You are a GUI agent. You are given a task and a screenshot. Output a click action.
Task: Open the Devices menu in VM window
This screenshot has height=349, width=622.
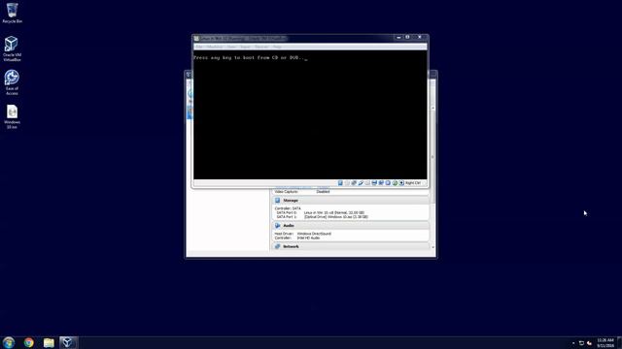coord(261,47)
